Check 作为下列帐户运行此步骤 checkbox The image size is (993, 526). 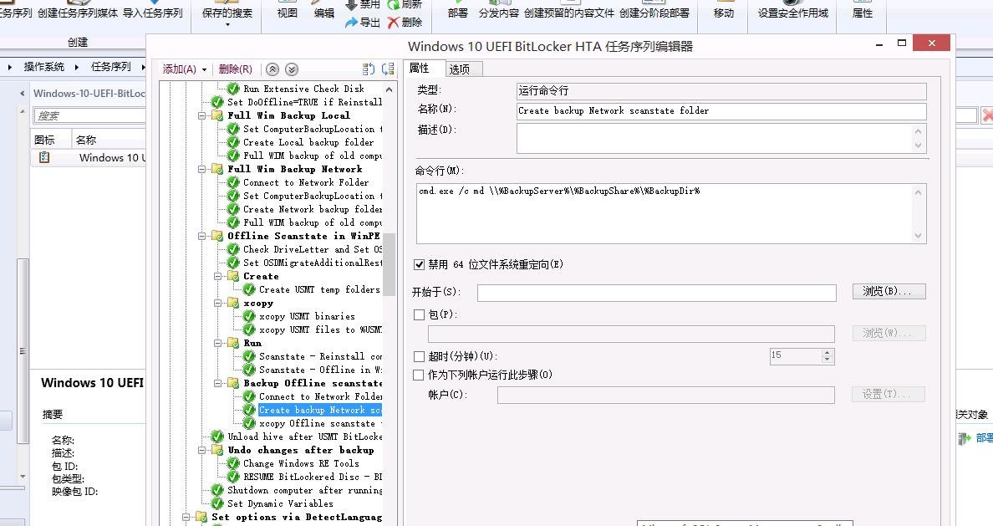[419, 375]
